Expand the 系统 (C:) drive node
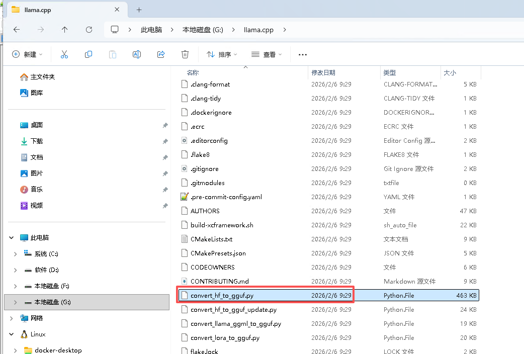 (x=16, y=254)
